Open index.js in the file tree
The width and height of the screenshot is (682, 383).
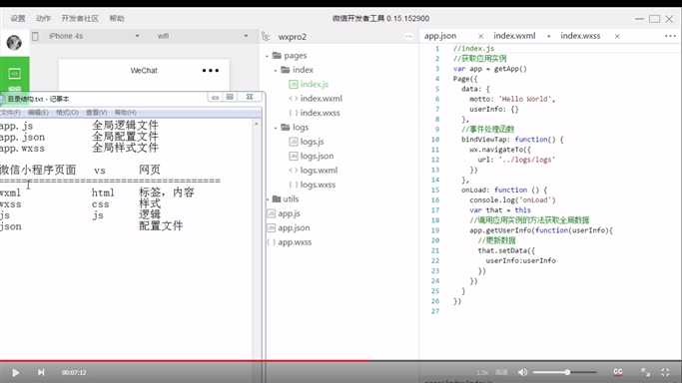pyautogui.click(x=314, y=84)
